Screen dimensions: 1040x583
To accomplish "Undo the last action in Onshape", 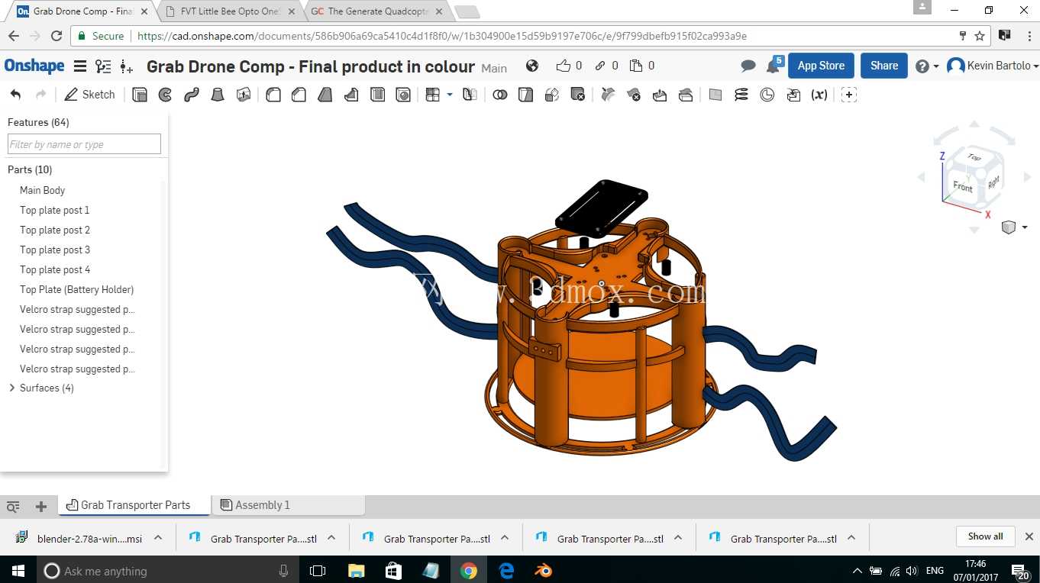I will tap(15, 95).
